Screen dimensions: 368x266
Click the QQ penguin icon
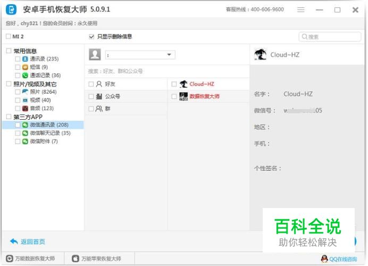pyautogui.click(x=324, y=259)
